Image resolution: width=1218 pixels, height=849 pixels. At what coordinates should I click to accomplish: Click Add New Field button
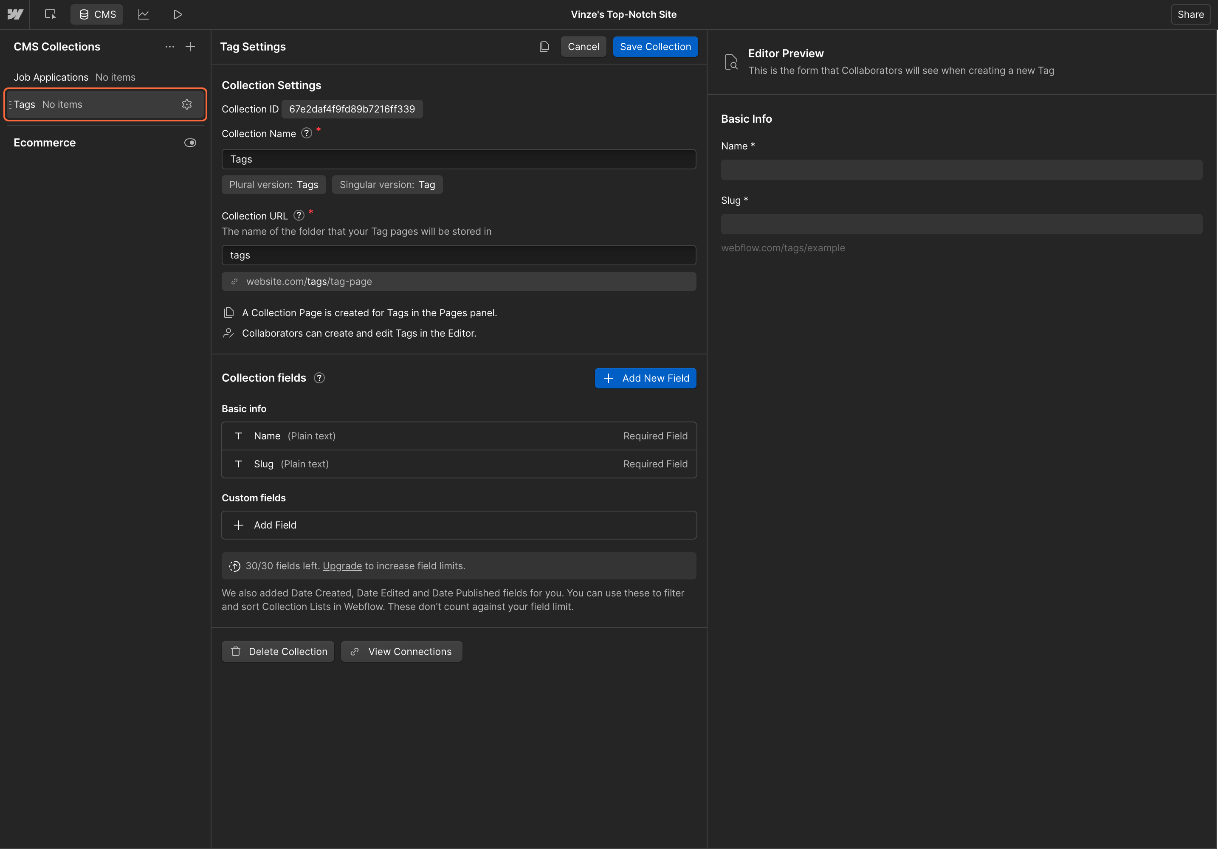pos(645,378)
